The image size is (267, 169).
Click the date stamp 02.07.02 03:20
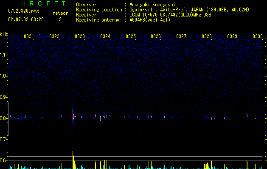point(26,19)
